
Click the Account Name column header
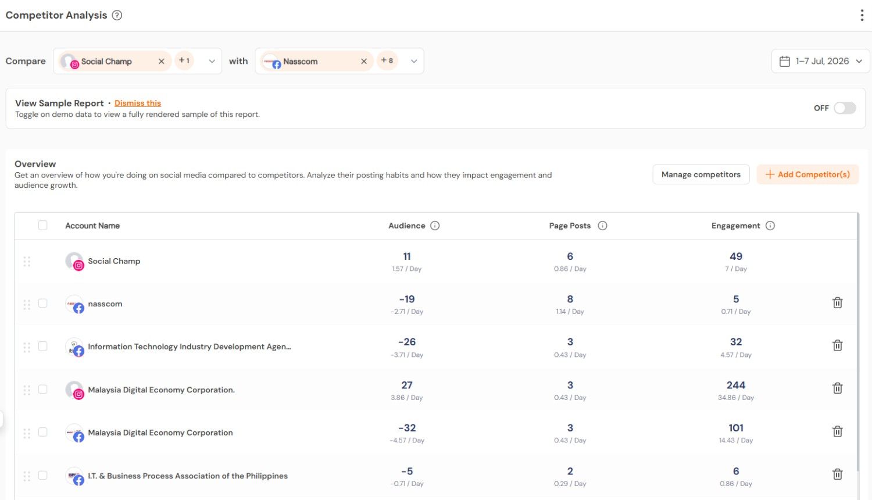click(92, 226)
